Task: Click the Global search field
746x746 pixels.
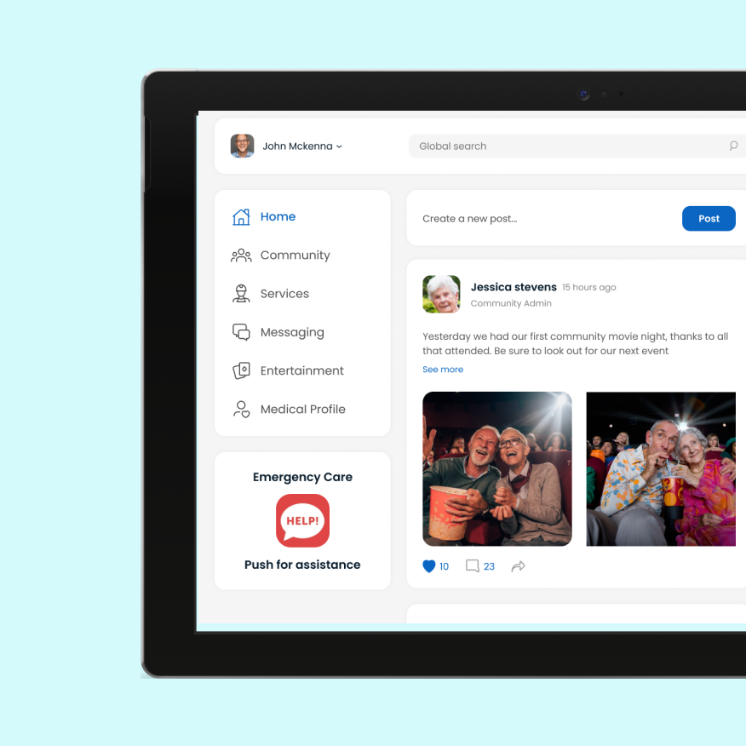Action: click(577, 146)
